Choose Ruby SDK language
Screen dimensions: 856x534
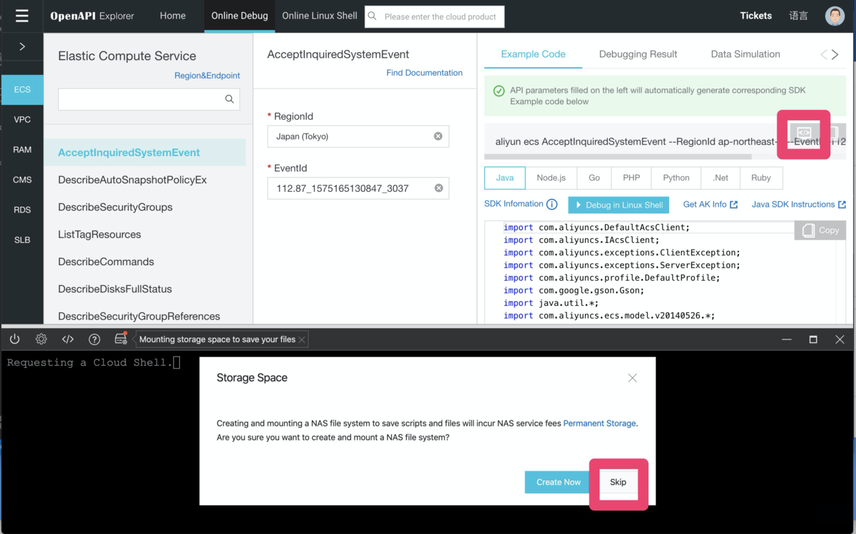761,178
